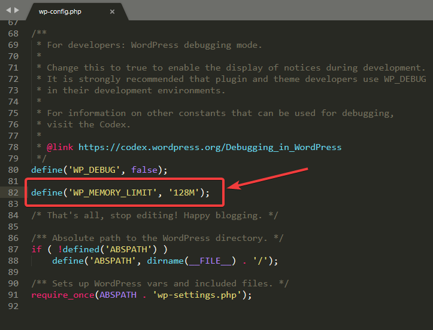Screen dimensions: 433x330
Task: Click the left tab navigation arrow
Action: tap(8, 10)
